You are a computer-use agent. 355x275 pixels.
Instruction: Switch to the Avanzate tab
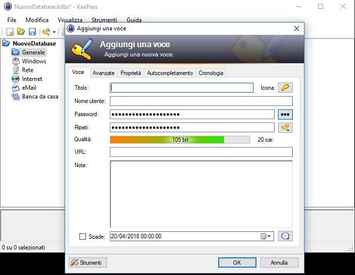(104, 73)
